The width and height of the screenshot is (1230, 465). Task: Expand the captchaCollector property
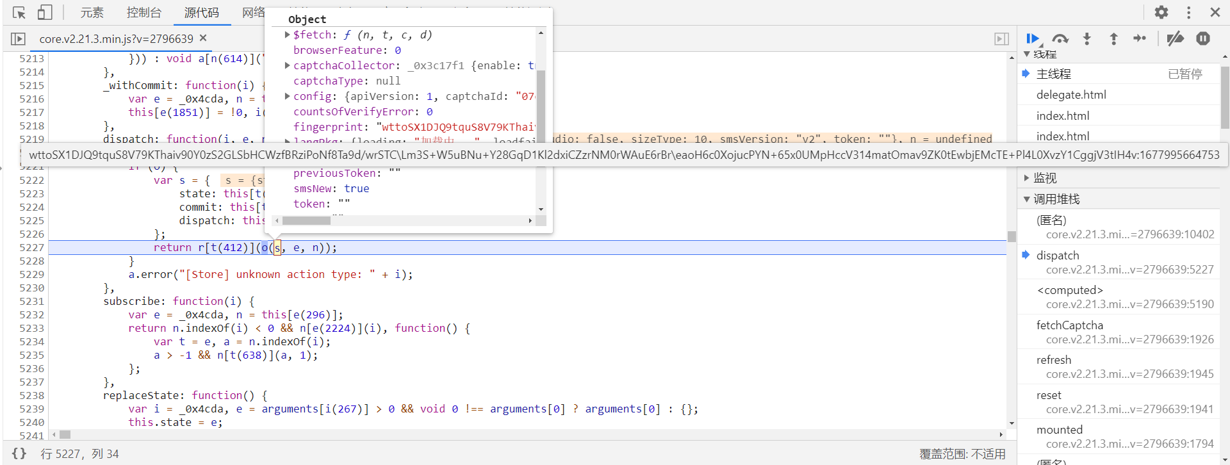(287, 65)
